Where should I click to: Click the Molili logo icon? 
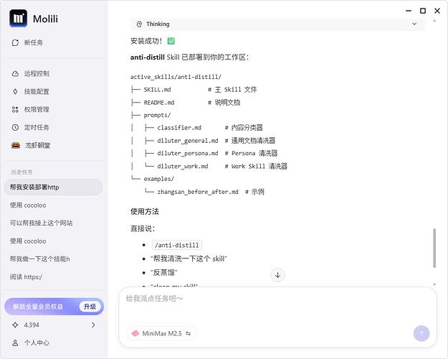(19, 19)
